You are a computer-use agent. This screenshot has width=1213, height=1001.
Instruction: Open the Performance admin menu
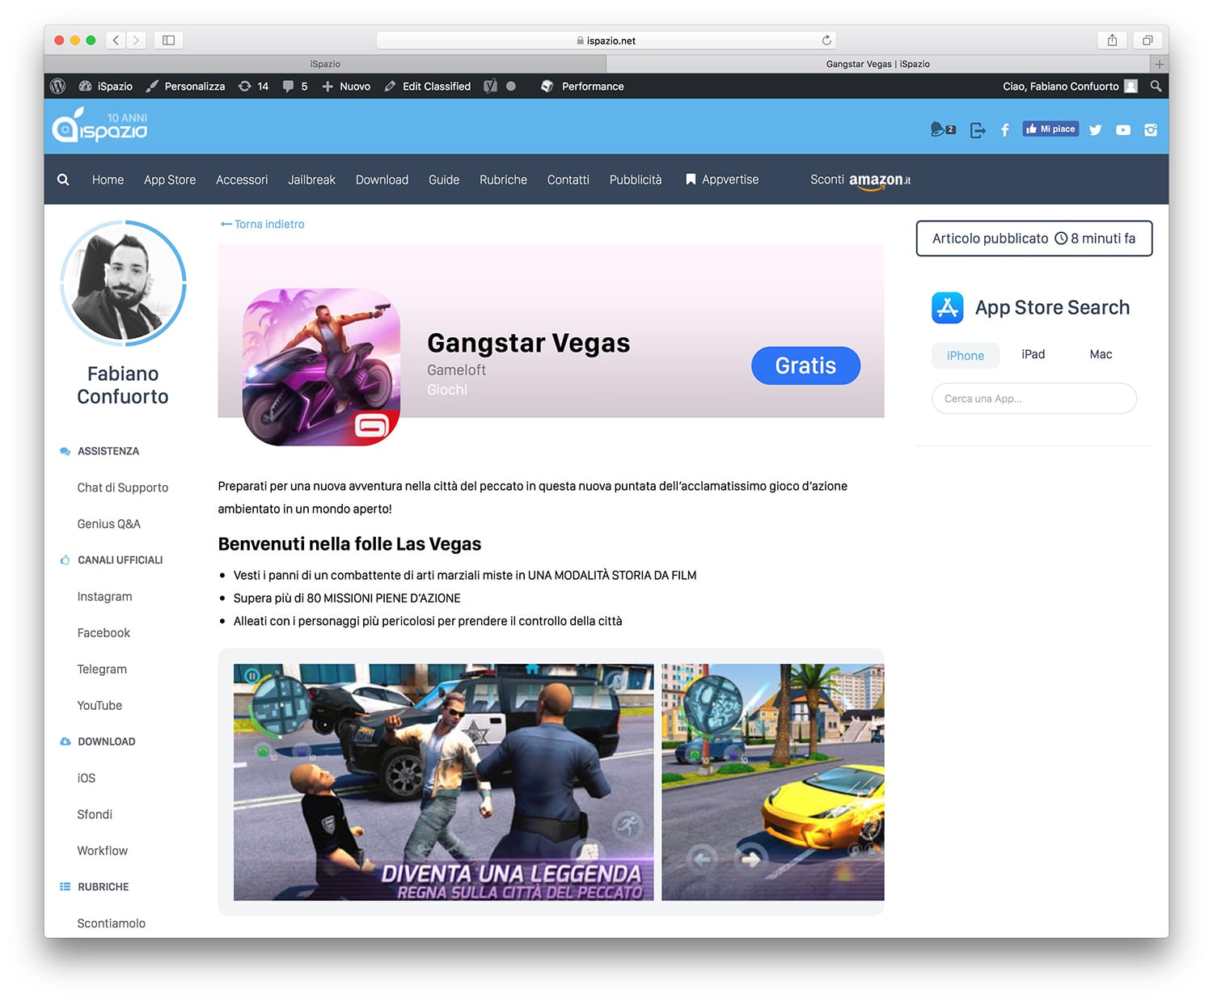pos(582,87)
